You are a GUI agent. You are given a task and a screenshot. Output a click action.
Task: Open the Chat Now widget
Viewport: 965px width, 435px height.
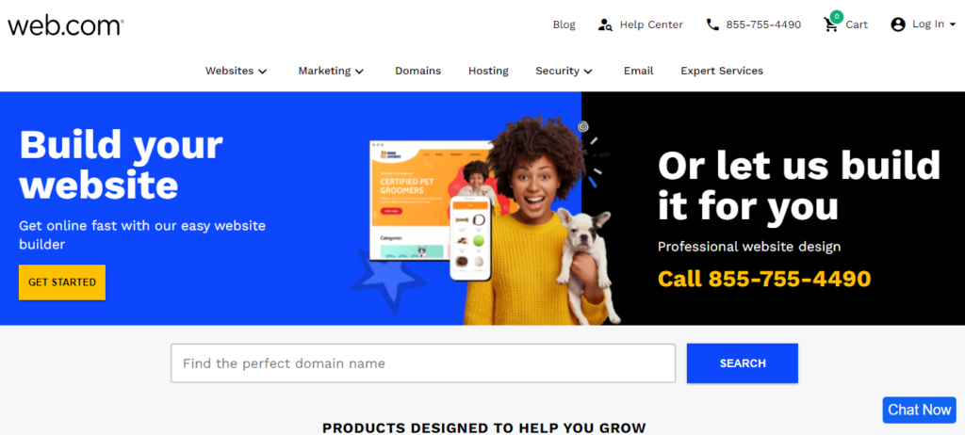(x=920, y=410)
